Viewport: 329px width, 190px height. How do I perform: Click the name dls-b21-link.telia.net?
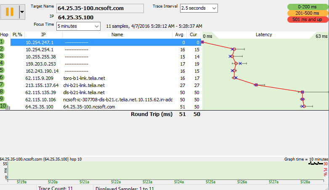point(84,92)
